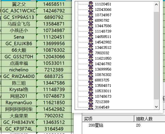Click the value 20 in 抽取人数 column
The width and height of the screenshot is (165, 134).
tap(138, 125)
